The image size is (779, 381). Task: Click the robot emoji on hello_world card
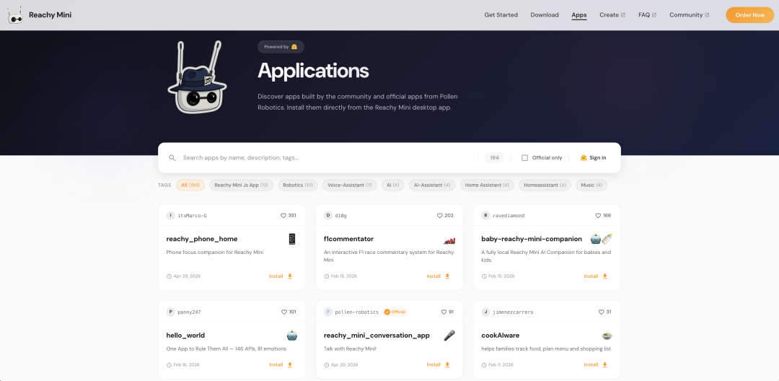tap(292, 336)
